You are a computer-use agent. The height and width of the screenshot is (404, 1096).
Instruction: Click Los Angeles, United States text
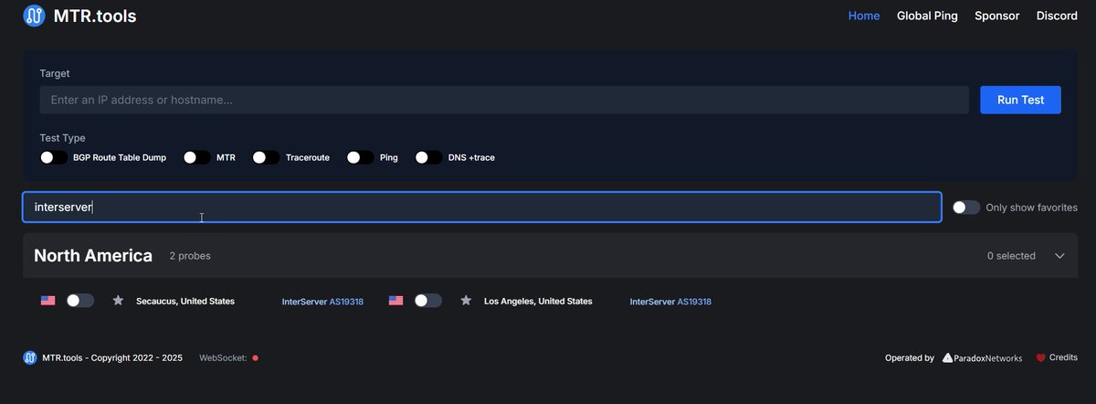[x=538, y=302]
